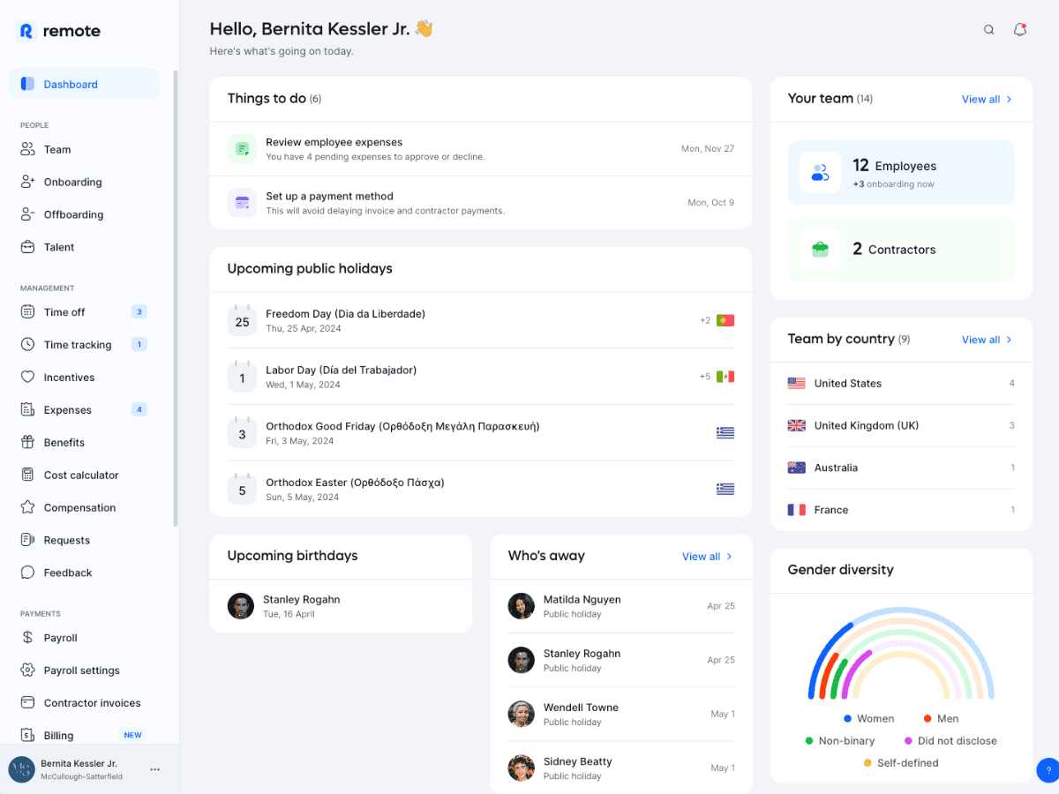Click the Employees people icon tile
The width and height of the screenshot is (1059, 794).
(x=820, y=173)
